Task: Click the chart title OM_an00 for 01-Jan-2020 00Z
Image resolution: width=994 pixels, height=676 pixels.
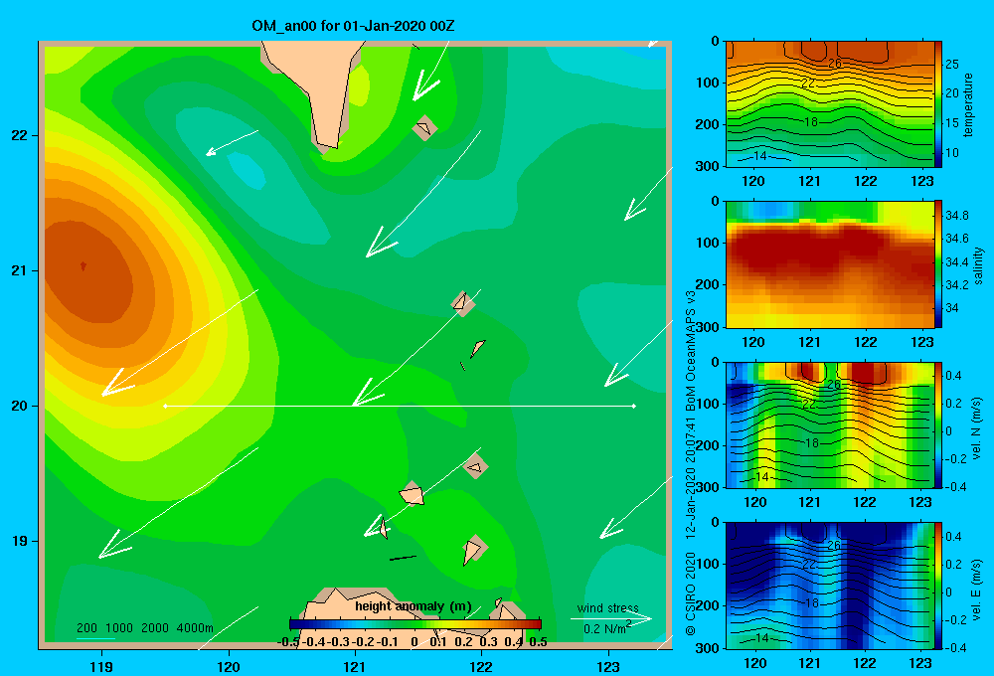Action: coord(353,26)
